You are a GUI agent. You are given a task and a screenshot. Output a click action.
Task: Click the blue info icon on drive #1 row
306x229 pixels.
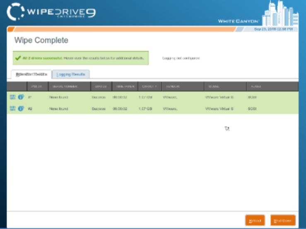pos(21,97)
